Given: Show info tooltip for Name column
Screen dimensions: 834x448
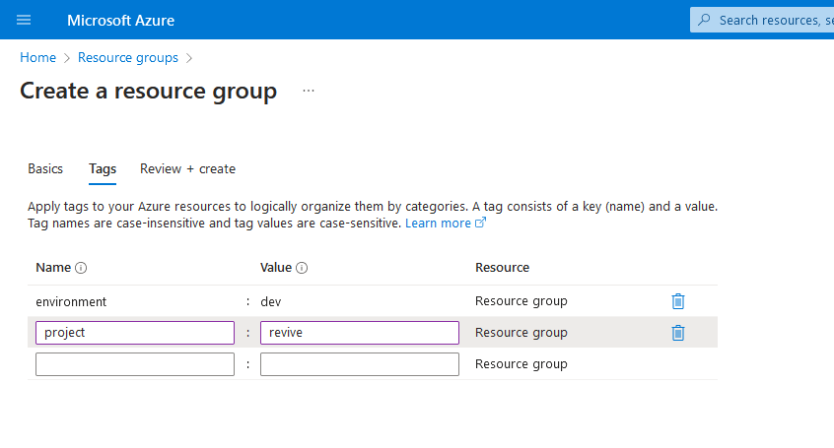Looking at the screenshot, I should [81, 268].
